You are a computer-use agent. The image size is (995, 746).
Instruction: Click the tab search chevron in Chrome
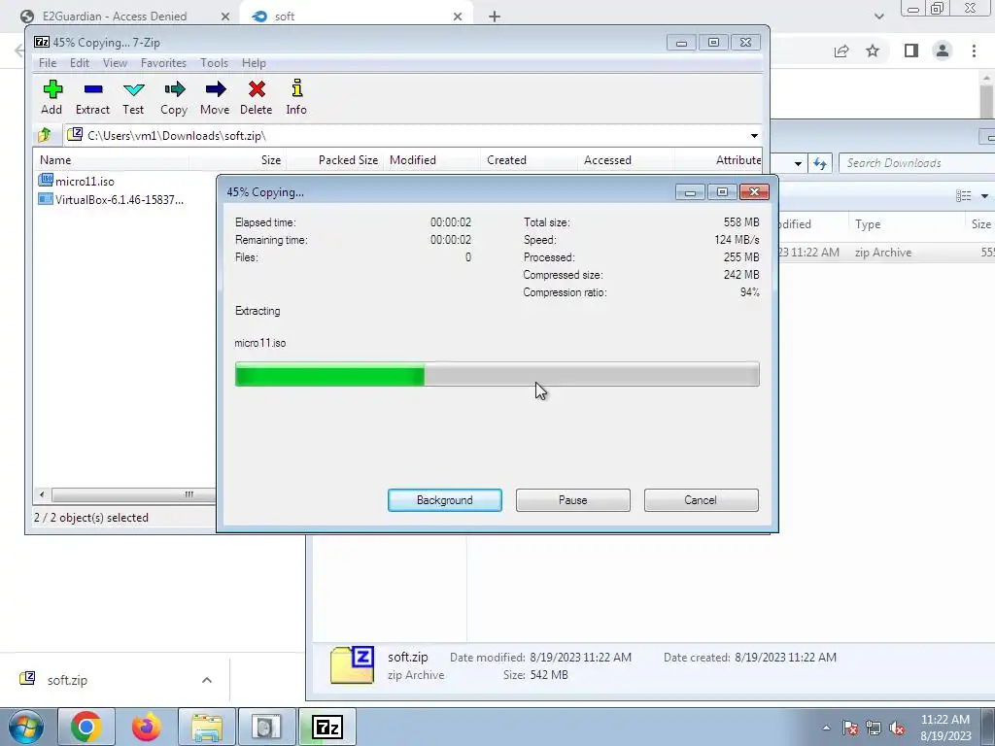(878, 17)
